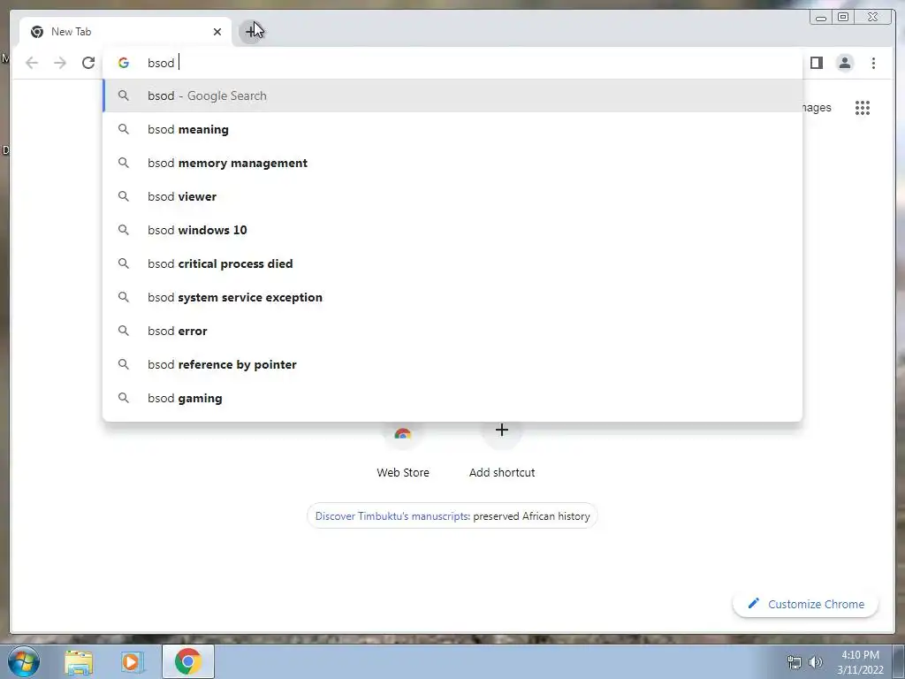
Task: Open the Google apps grid
Action: 863,107
